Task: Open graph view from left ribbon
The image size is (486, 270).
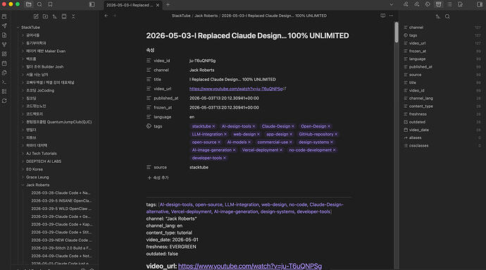Action: click(4, 44)
